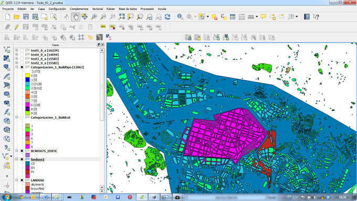Click the Zoom In magnifier tool
The width and height of the screenshot is (357, 201).
tap(94, 17)
